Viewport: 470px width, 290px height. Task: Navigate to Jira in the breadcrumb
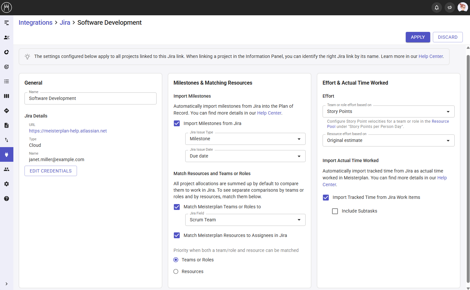point(65,22)
